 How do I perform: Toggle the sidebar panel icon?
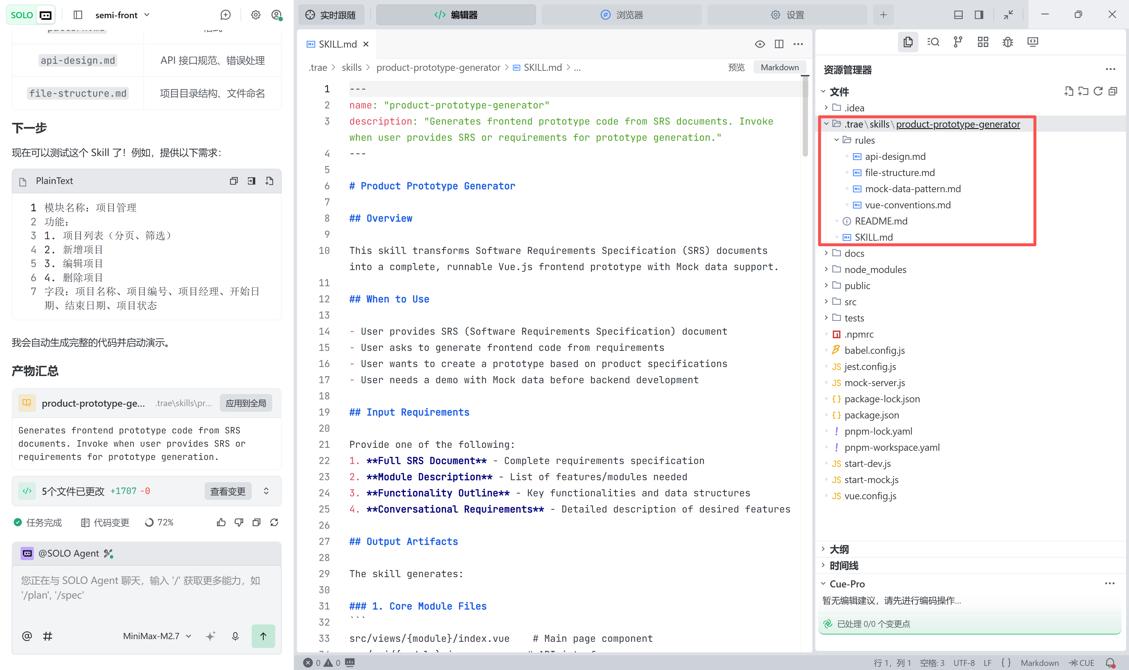pos(78,15)
